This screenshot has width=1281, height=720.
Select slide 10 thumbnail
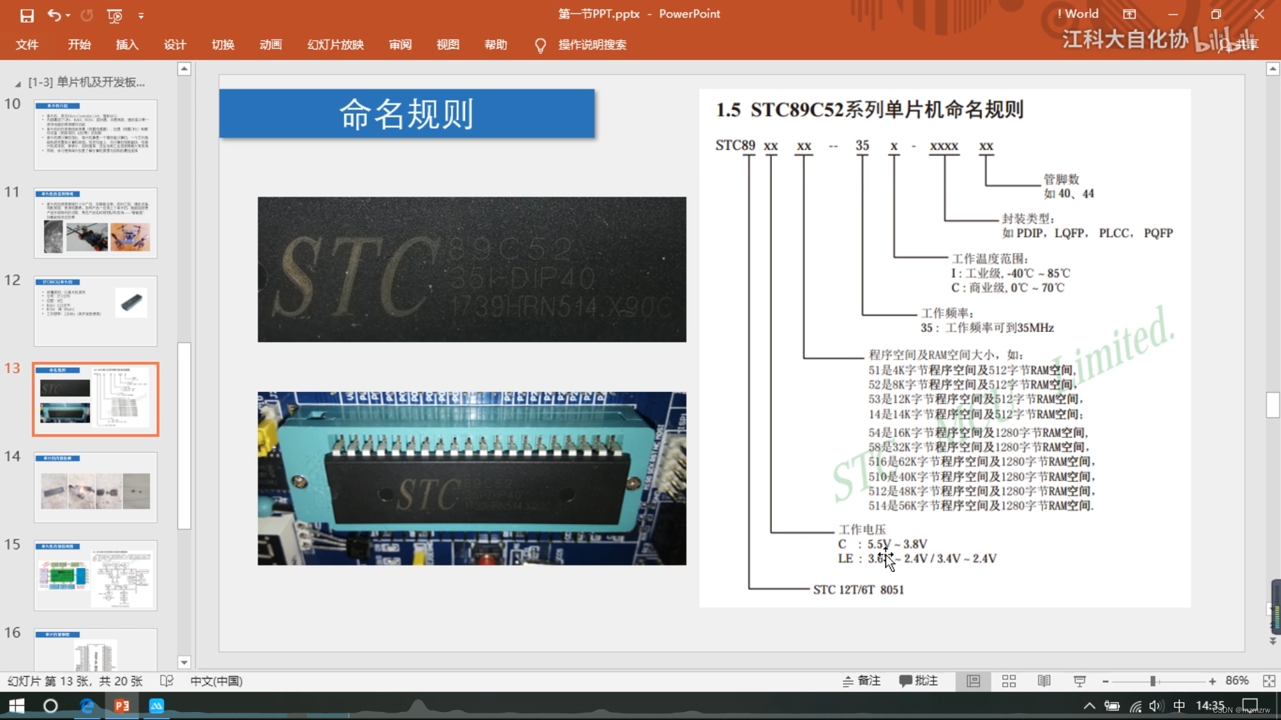(x=95, y=135)
